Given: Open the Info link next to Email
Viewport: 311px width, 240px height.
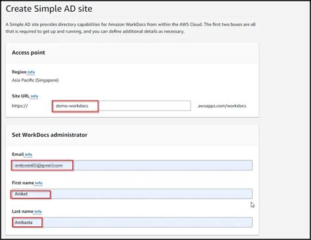Looking at the screenshot, I should (x=28, y=155).
